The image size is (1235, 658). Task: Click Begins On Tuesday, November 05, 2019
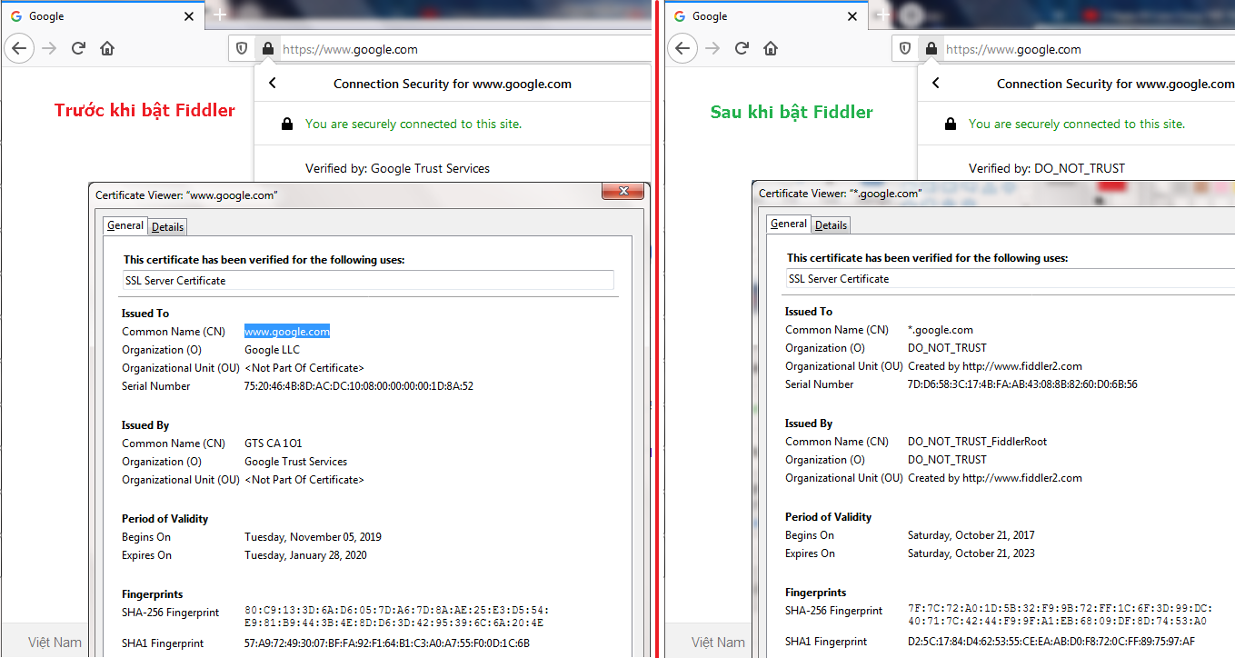point(313,537)
